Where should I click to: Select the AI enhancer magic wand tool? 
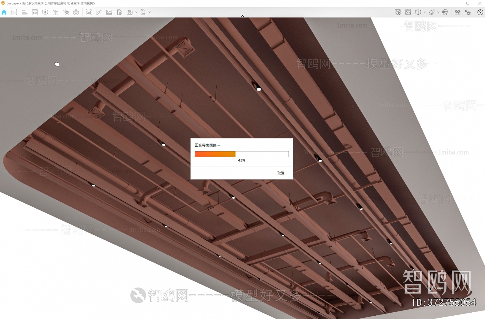click(x=99, y=12)
